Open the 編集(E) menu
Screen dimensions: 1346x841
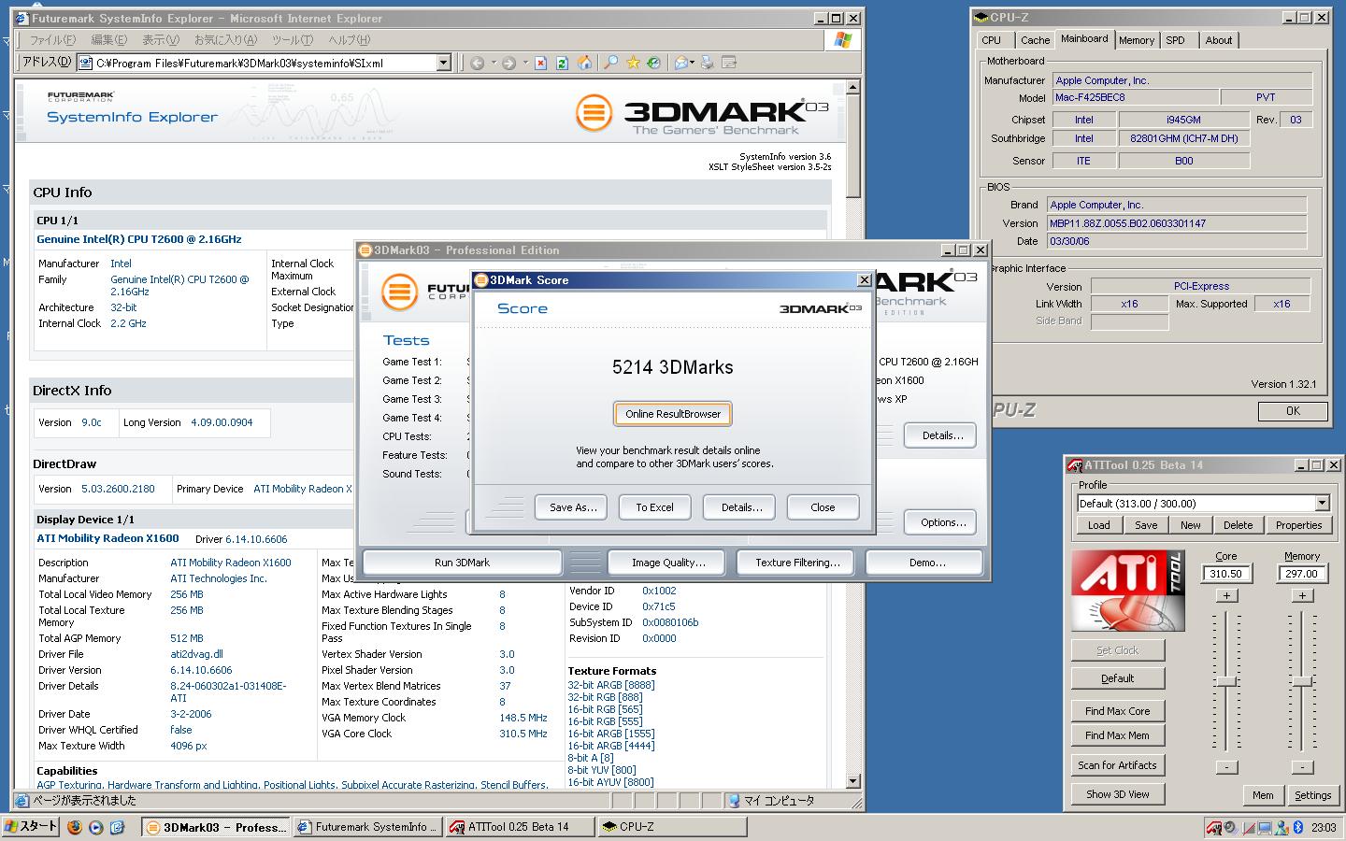pyautogui.click(x=108, y=39)
